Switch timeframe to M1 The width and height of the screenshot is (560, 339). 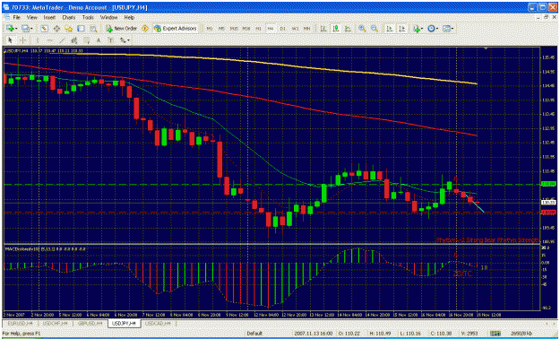pyautogui.click(x=210, y=29)
